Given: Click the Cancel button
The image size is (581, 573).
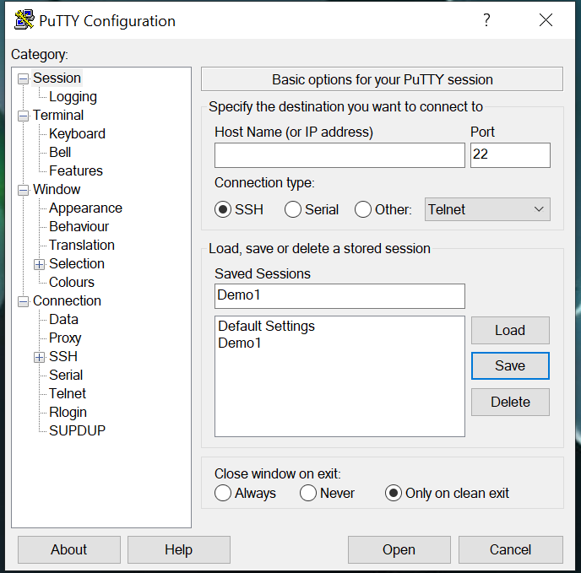Looking at the screenshot, I should click(x=511, y=549).
